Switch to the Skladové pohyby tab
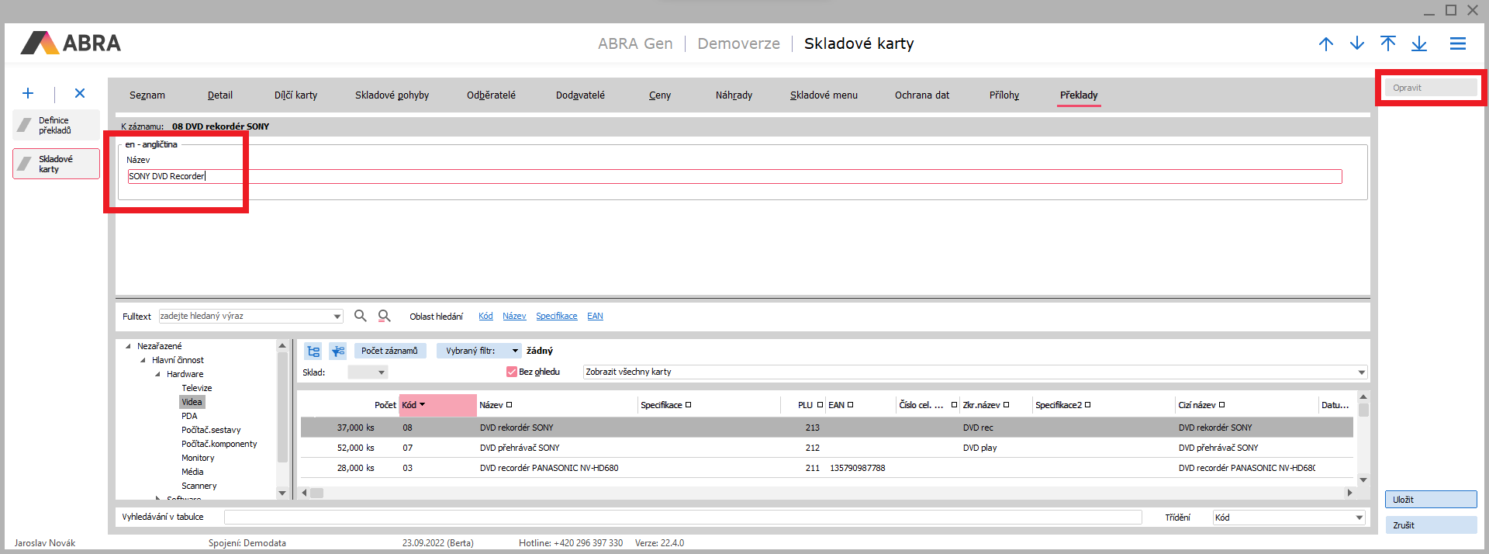The height and width of the screenshot is (554, 1489). (392, 95)
